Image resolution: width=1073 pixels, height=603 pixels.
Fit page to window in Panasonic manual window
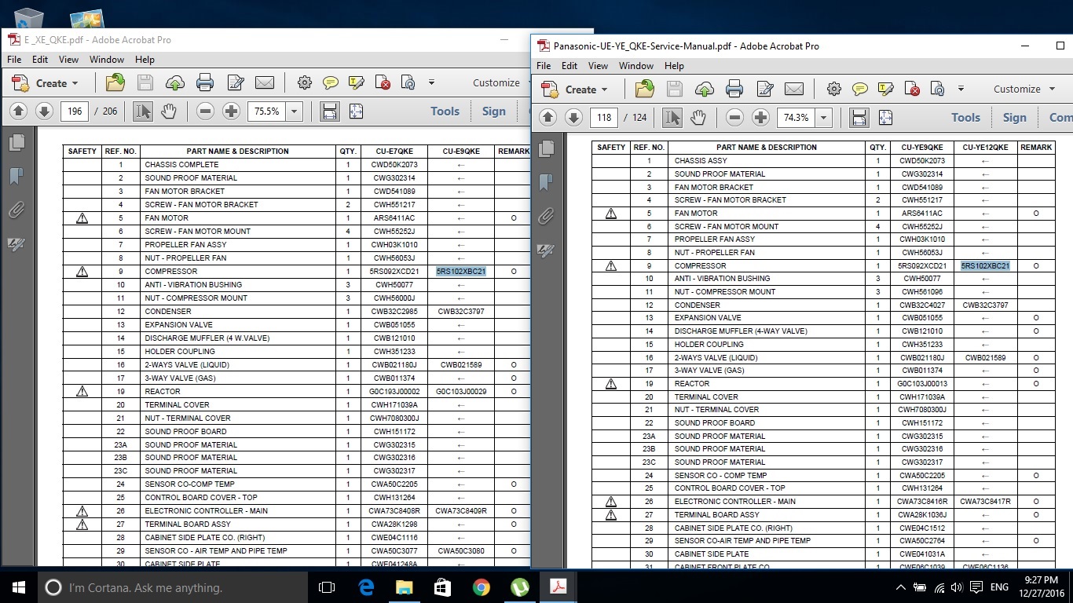(885, 118)
